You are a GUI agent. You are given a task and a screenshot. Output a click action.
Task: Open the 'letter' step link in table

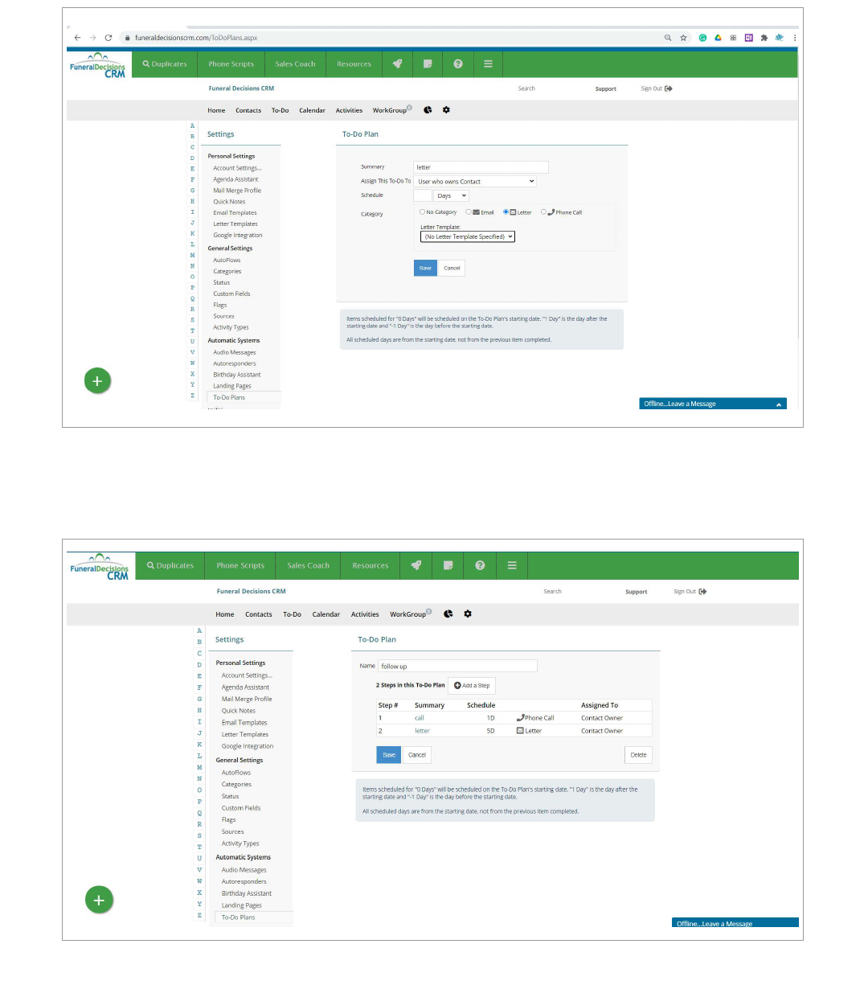coord(422,731)
